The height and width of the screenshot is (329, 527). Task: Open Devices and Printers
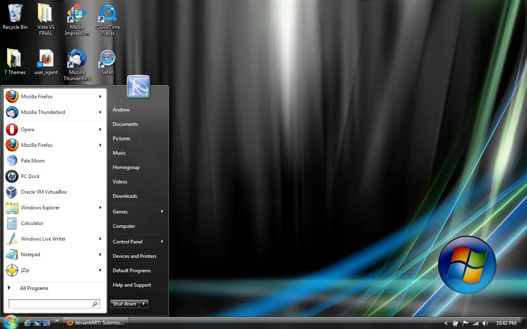tap(135, 256)
